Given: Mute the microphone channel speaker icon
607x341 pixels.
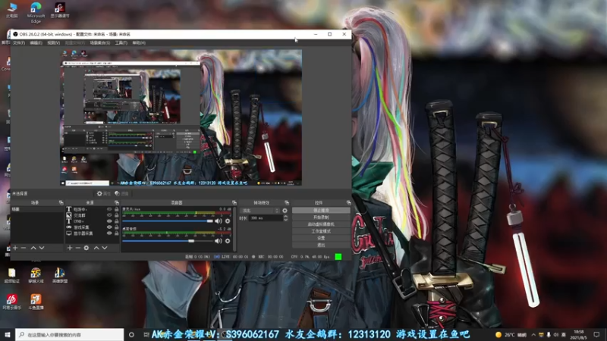Looking at the screenshot, I should tap(219, 221).
